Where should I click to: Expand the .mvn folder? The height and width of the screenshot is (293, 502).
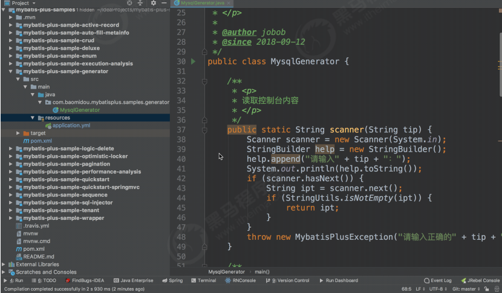pyautogui.click(x=10, y=18)
